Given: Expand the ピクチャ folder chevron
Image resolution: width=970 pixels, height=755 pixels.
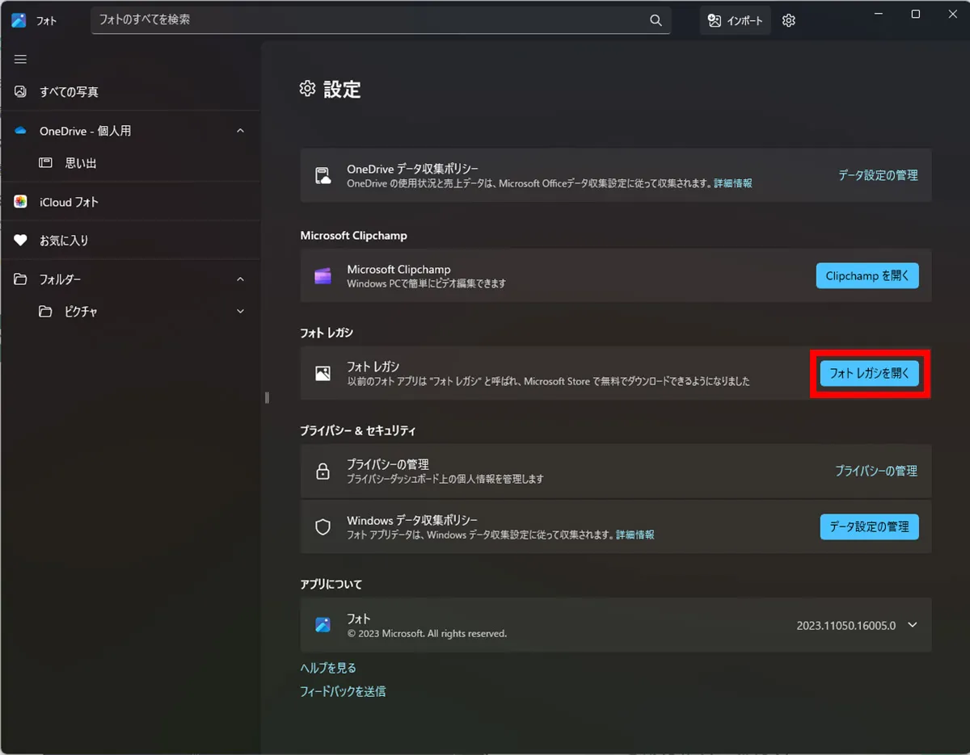Looking at the screenshot, I should (x=239, y=311).
